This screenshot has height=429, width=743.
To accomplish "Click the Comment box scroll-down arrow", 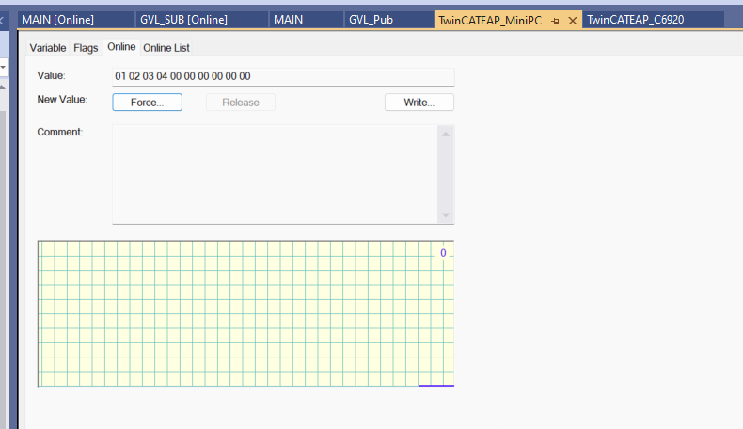I will tap(446, 215).
